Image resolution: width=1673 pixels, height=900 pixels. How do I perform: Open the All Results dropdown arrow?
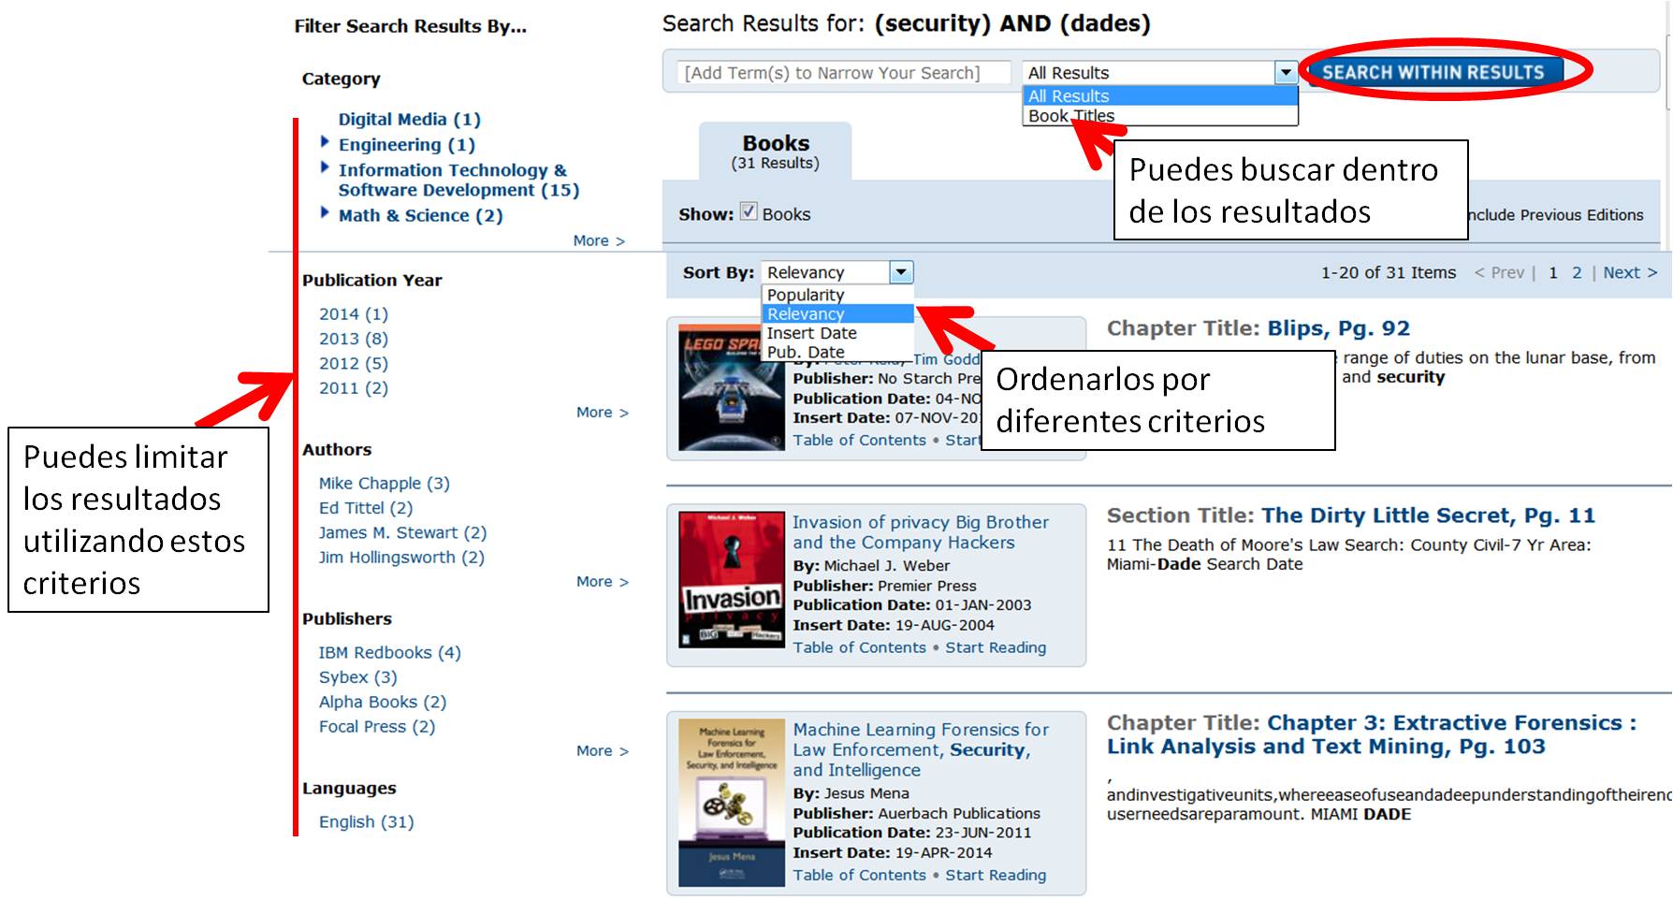(1286, 73)
